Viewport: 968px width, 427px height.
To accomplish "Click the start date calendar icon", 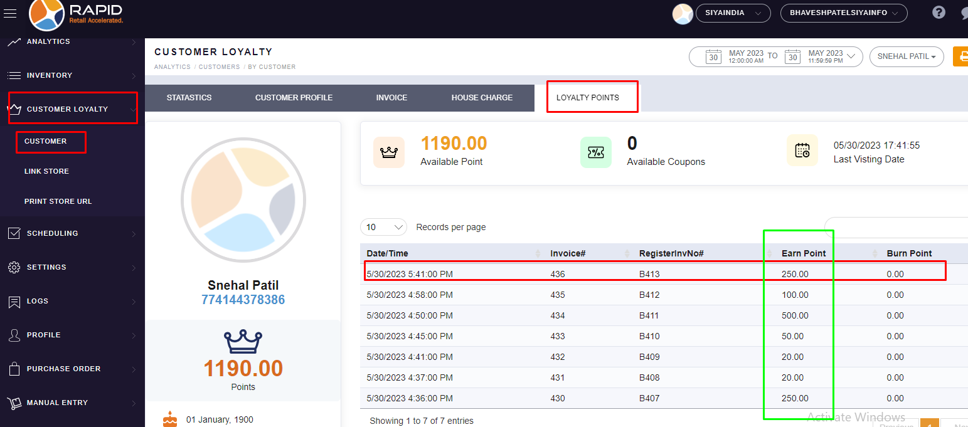I will click(x=713, y=56).
